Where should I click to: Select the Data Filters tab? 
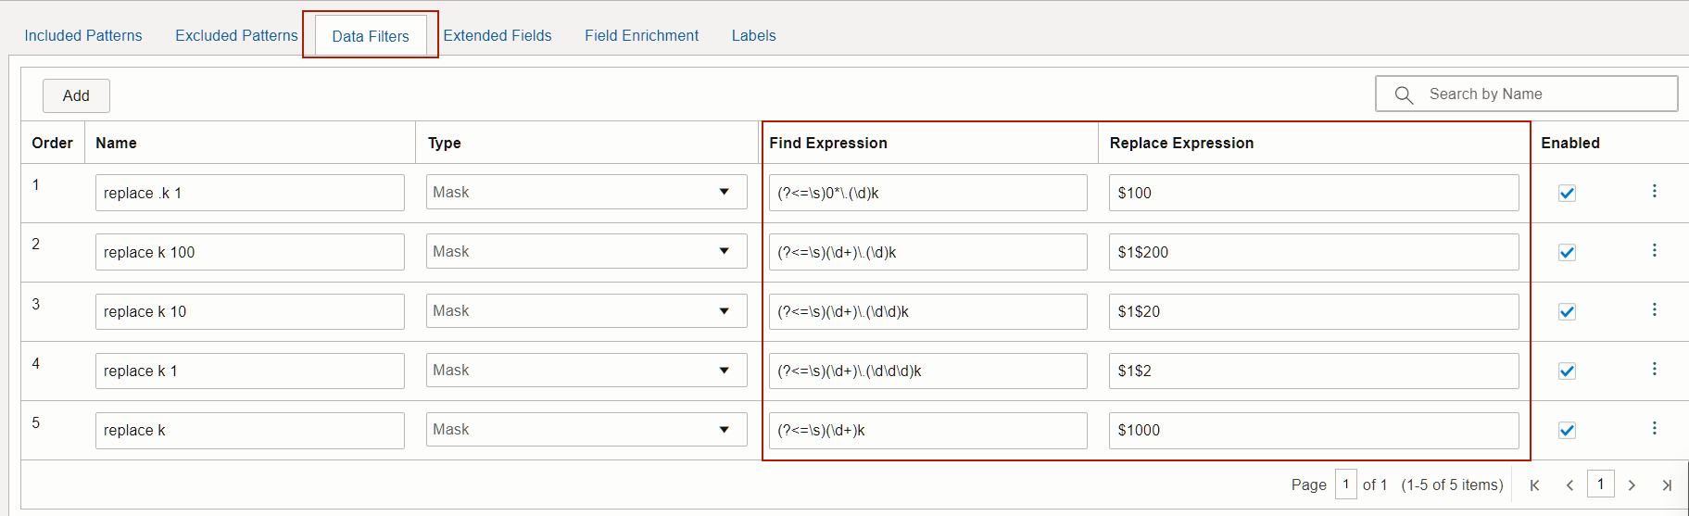[x=371, y=36]
